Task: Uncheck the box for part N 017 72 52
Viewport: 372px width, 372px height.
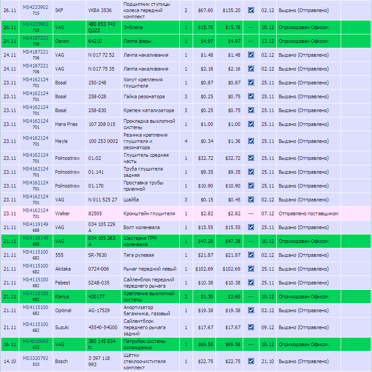Action: click(251, 55)
